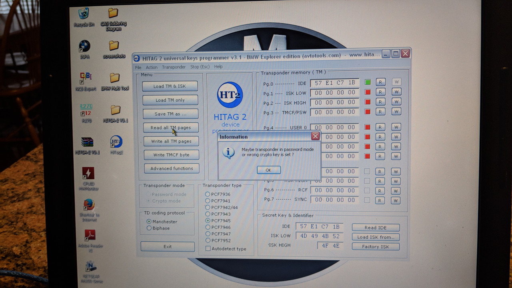Open the NETGEAR A6100 Genie shortcut
512x288 pixels.
click(x=91, y=272)
